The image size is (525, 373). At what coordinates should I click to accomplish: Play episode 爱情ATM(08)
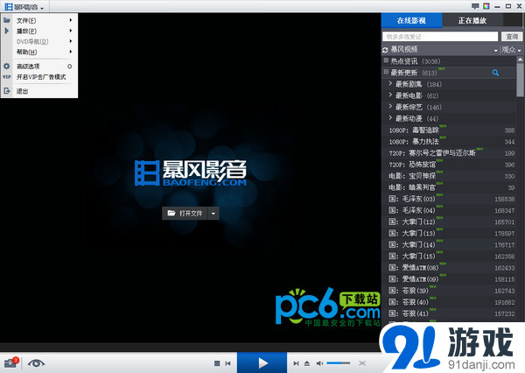coord(449,267)
